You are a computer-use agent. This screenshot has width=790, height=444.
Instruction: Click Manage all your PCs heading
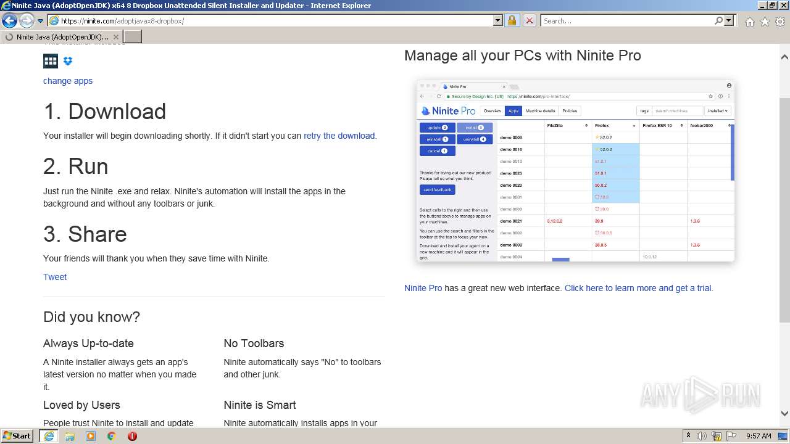click(523, 55)
